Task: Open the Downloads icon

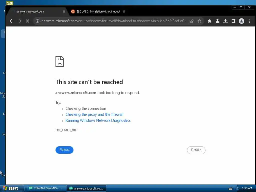Action: pos(225,21)
